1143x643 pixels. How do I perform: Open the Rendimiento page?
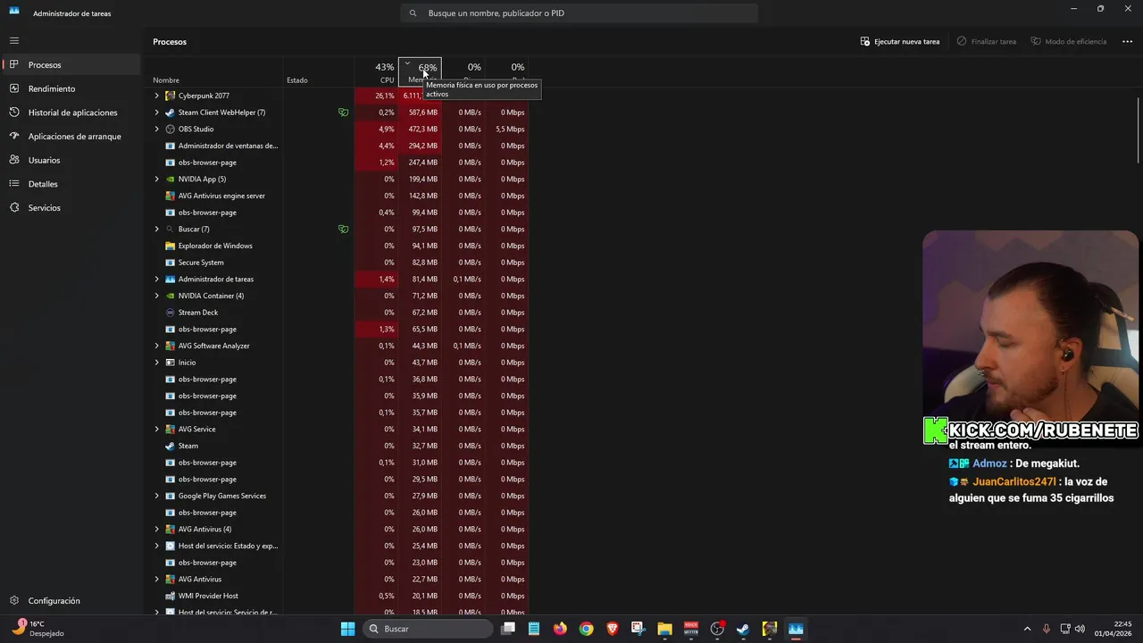pyautogui.click(x=71, y=88)
